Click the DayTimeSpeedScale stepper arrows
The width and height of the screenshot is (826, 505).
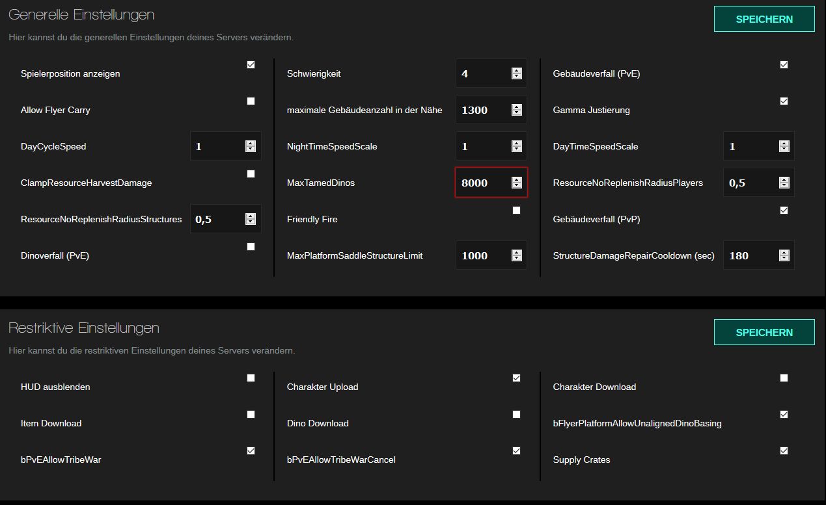[x=784, y=146]
